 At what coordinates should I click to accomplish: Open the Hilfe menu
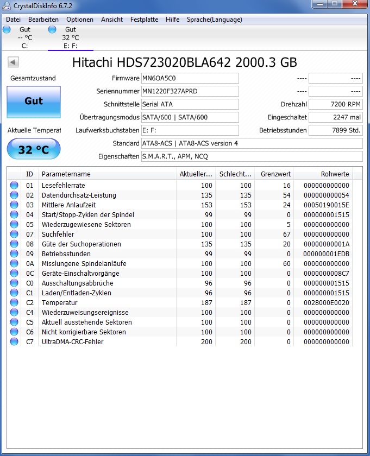pos(172,20)
